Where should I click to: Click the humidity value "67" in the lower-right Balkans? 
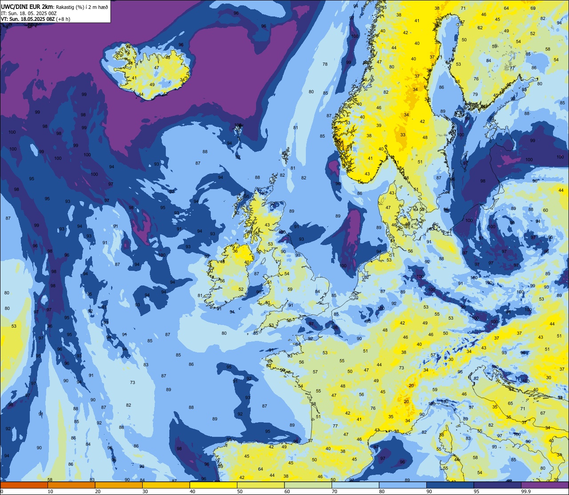pos(543,413)
